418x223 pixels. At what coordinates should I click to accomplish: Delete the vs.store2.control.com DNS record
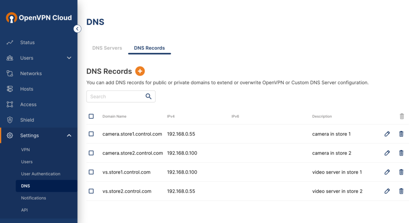point(401,191)
